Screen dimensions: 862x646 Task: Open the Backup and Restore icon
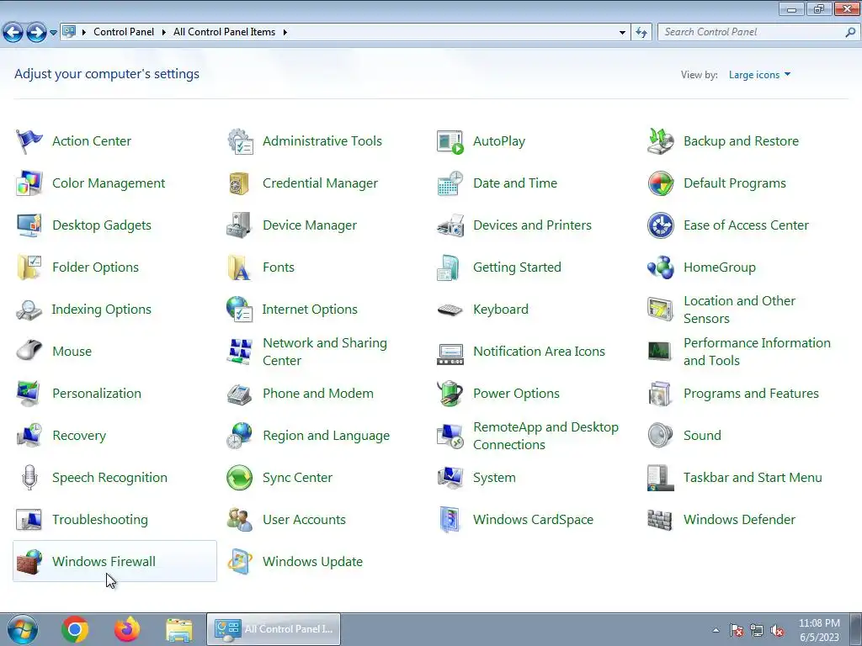tap(660, 141)
